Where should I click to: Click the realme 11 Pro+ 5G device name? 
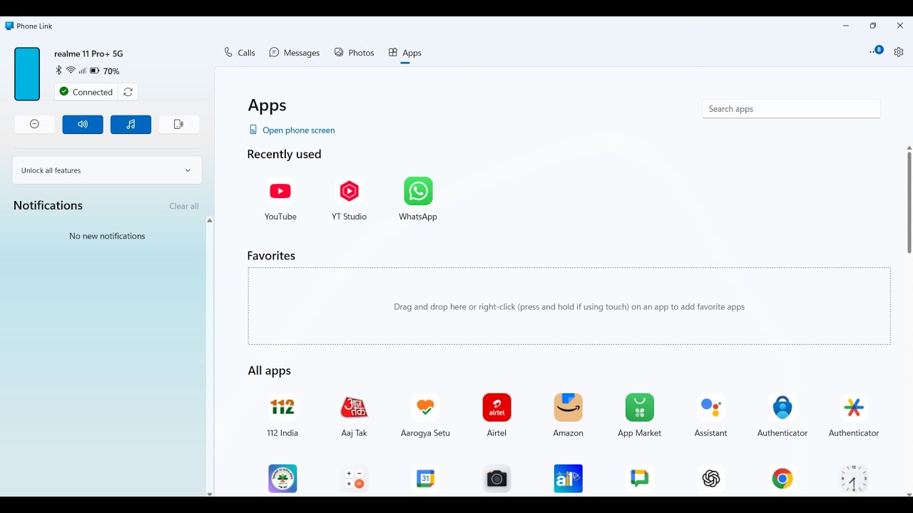[88, 53]
